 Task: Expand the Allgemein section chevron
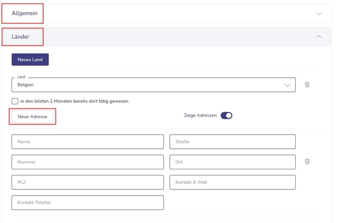(x=319, y=14)
